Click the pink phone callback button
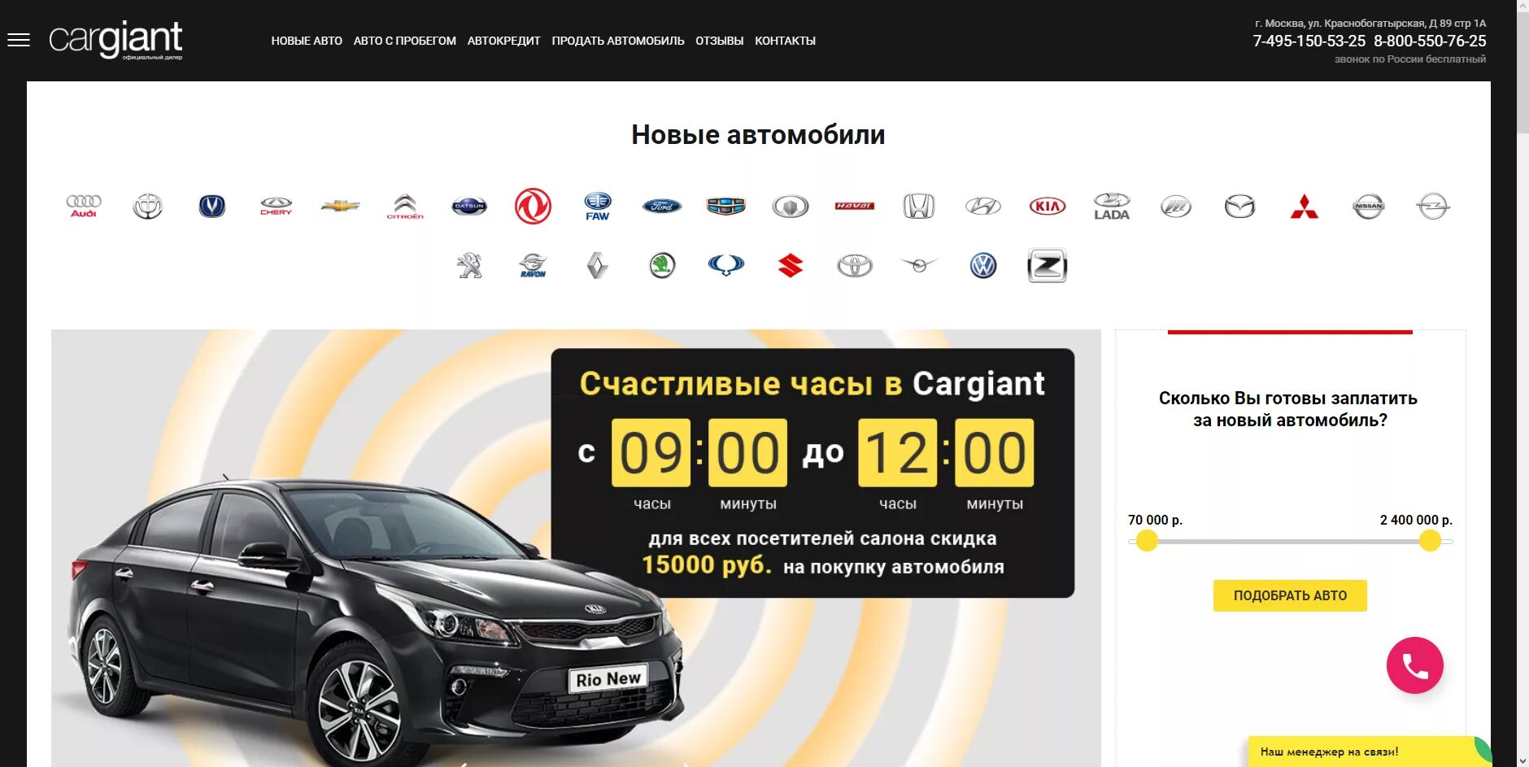1529x767 pixels. pyautogui.click(x=1415, y=665)
